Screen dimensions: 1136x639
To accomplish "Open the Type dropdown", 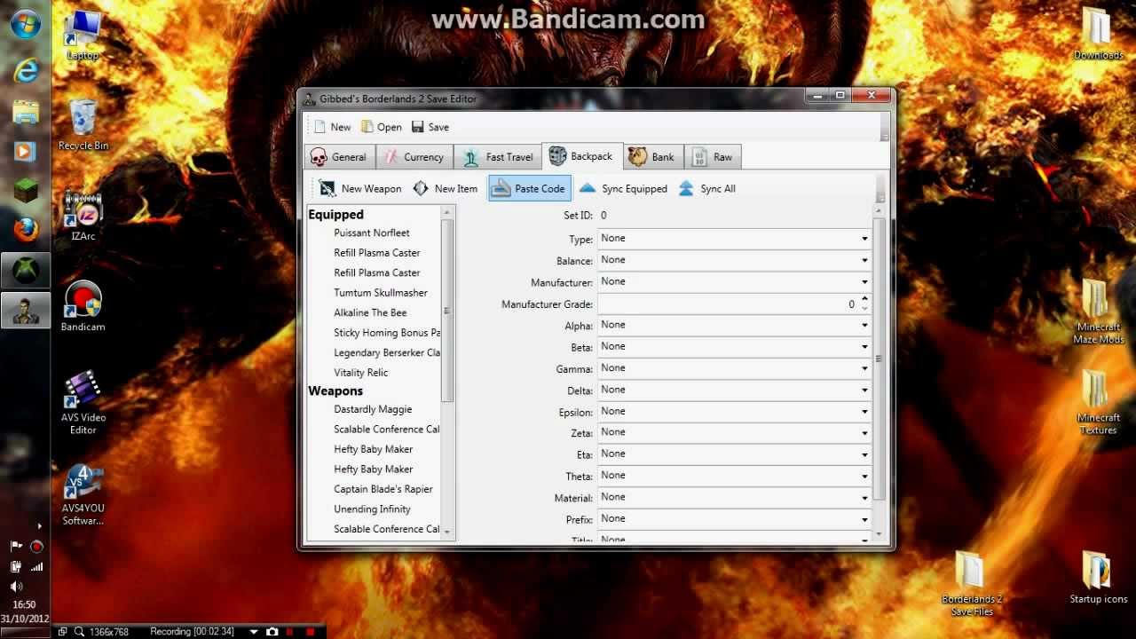I will [735, 239].
